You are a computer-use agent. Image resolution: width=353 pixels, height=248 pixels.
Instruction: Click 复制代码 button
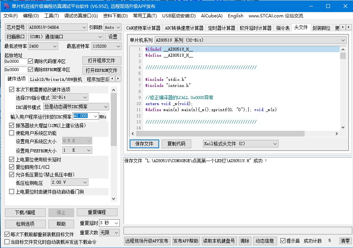tap(176, 144)
